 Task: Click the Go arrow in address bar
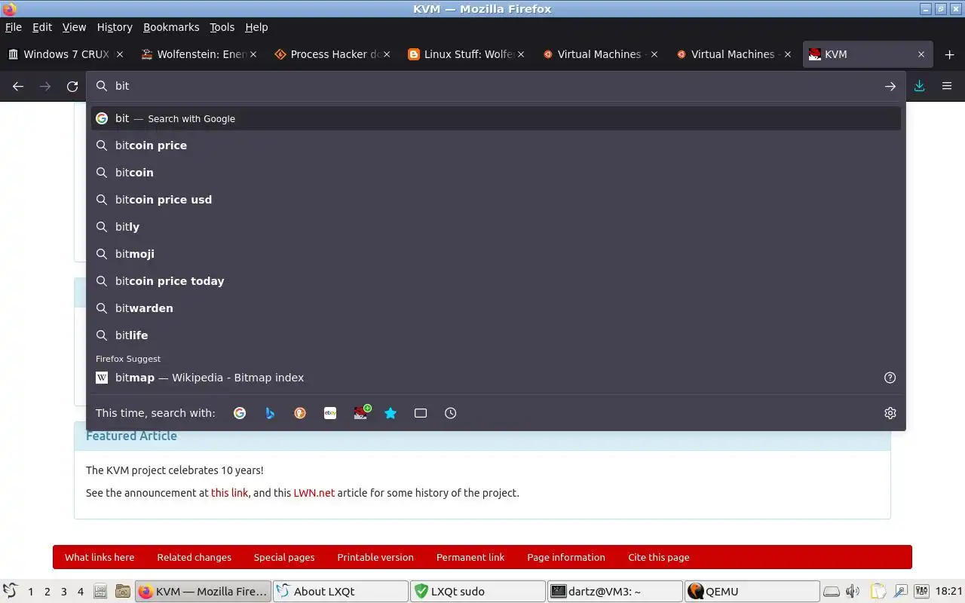pos(890,87)
